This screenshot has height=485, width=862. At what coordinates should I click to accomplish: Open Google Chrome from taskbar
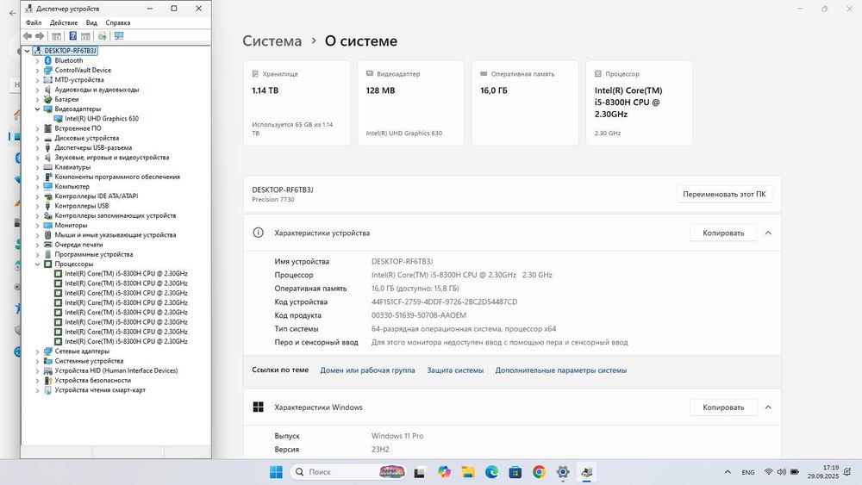(x=539, y=472)
